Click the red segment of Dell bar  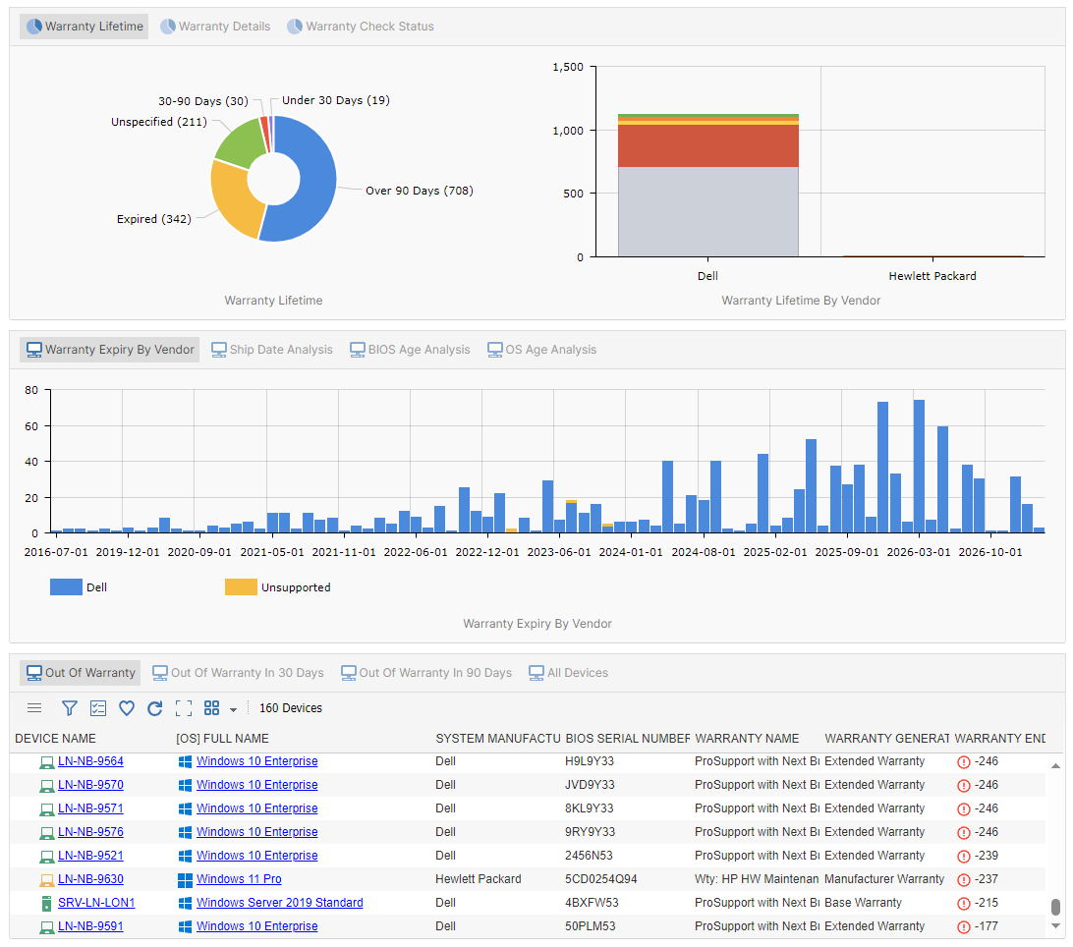(x=708, y=145)
